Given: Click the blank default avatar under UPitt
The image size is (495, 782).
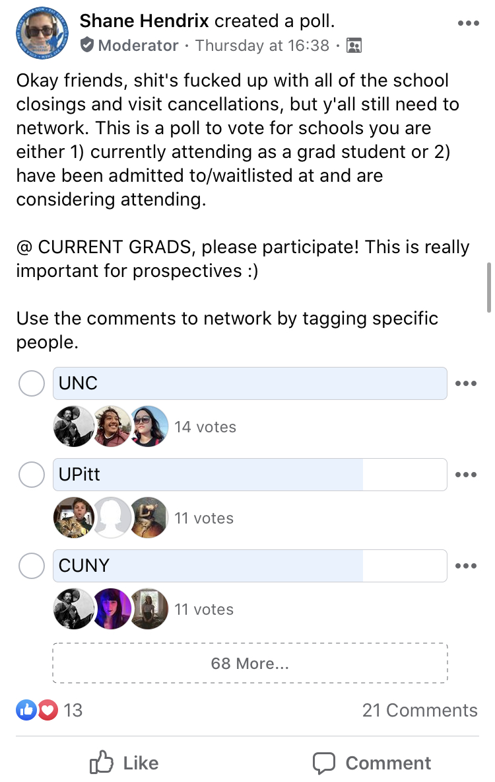Looking at the screenshot, I should (x=111, y=518).
